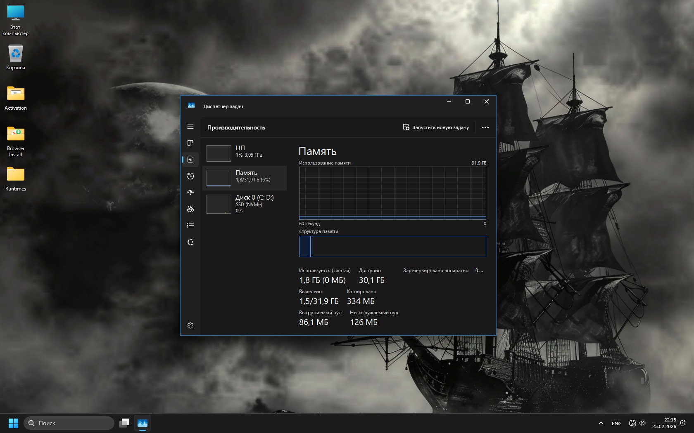Select the Корзина recycle bin desktop icon
The image size is (694, 433).
16,58
